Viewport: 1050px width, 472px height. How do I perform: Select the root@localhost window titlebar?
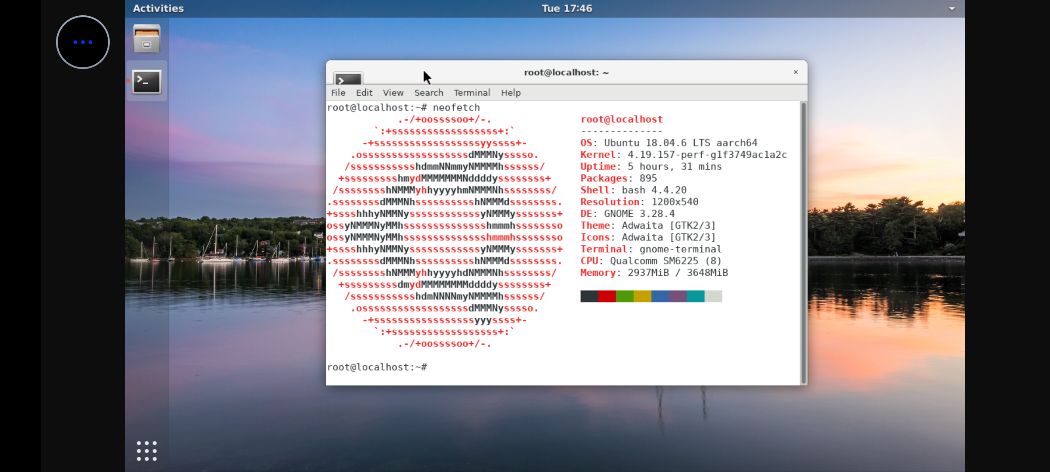coord(567,72)
